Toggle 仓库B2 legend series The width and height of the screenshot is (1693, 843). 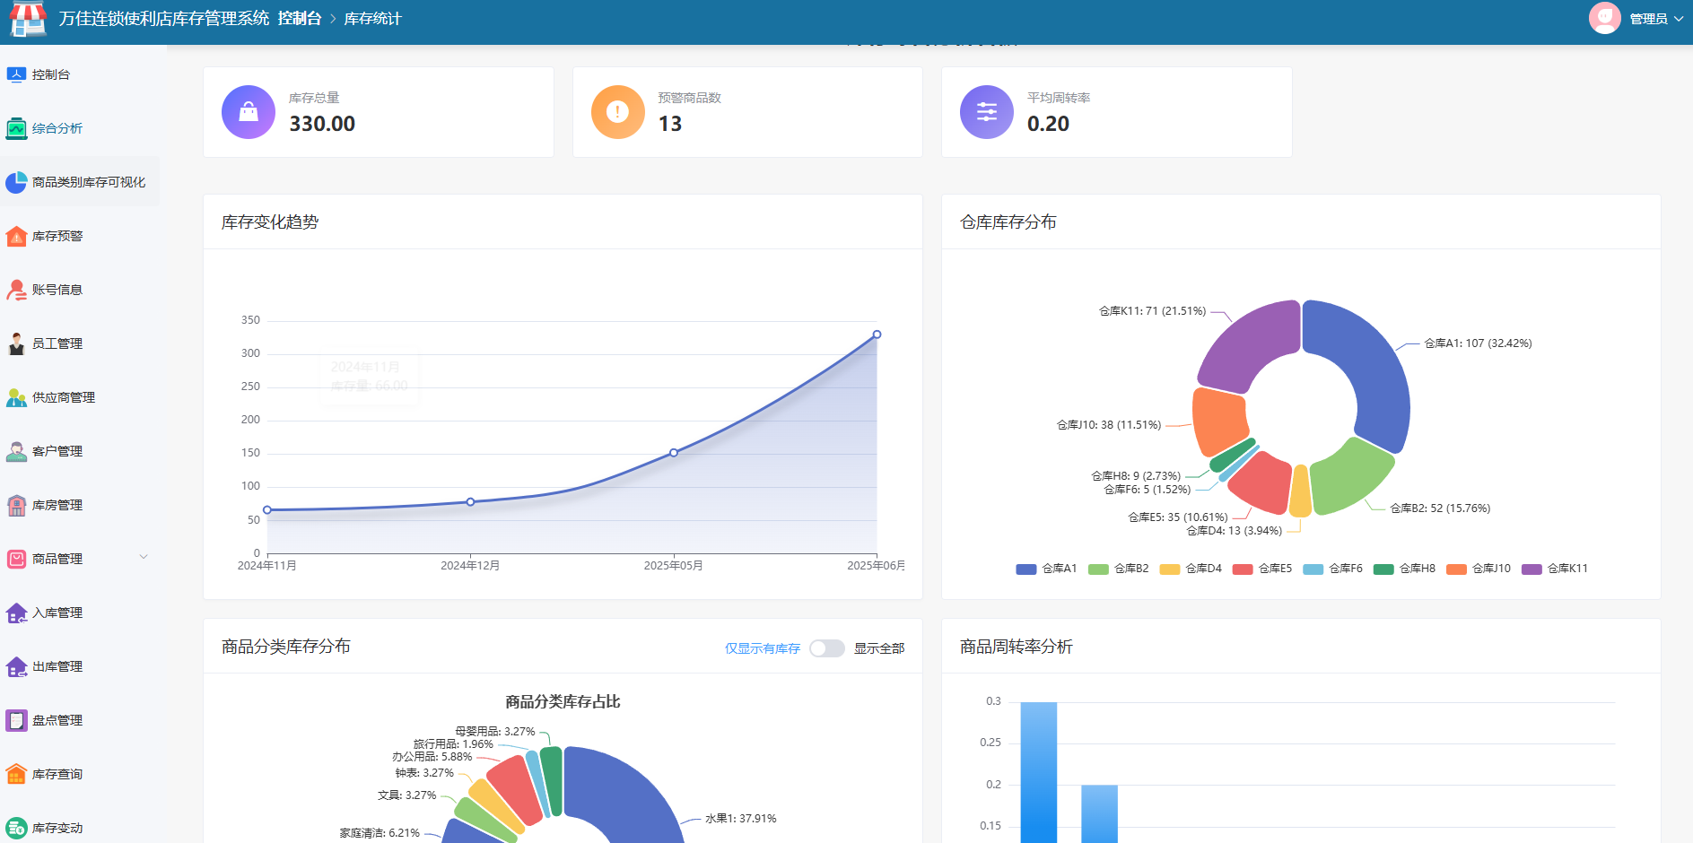1118,569
